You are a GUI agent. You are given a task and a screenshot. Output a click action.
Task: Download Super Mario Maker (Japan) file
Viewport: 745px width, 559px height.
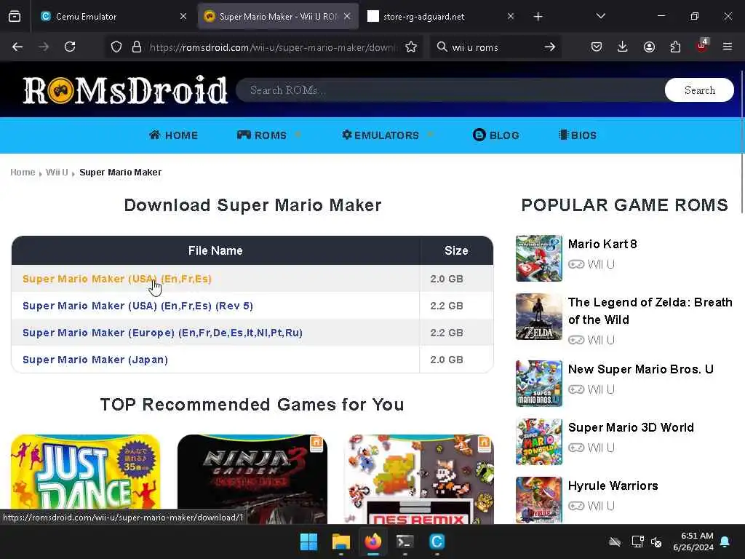(95, 360)
